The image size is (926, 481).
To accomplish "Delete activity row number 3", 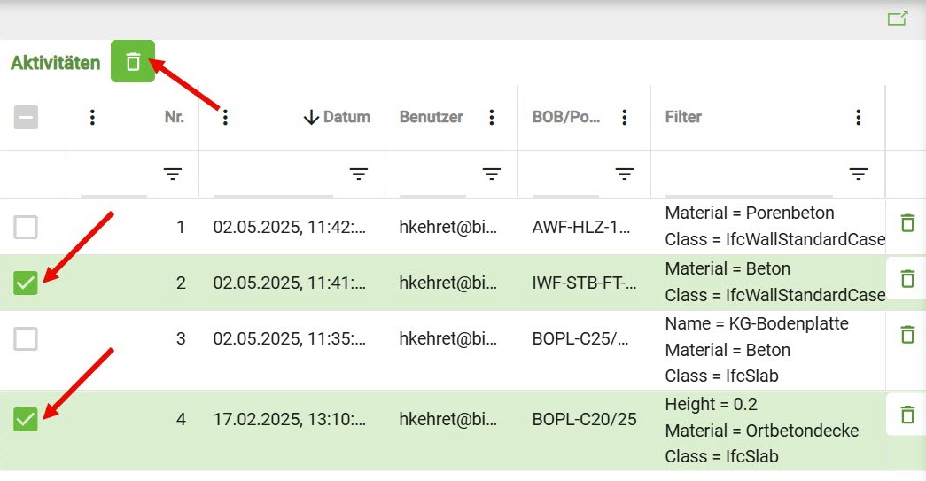I will (907, 335).
